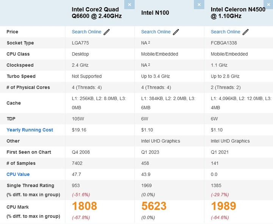The image size is (273, 224).
Task: Click the NA footnote 2 in Clockspeed row
Action: pyautogui.click(x=149, y=64)
